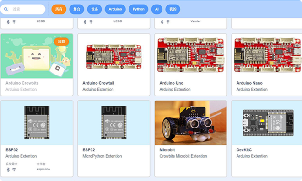Click the Wi-Fi icon on the Vernier card

[x=168, y=22]
